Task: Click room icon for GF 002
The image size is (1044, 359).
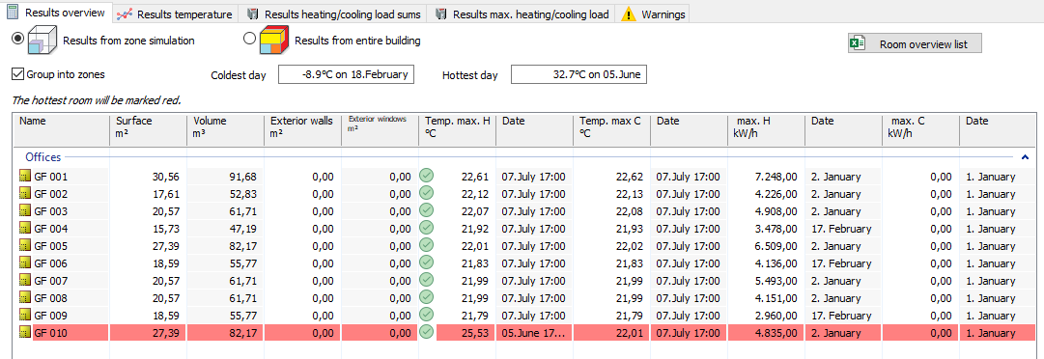Action: pos(25,194)
